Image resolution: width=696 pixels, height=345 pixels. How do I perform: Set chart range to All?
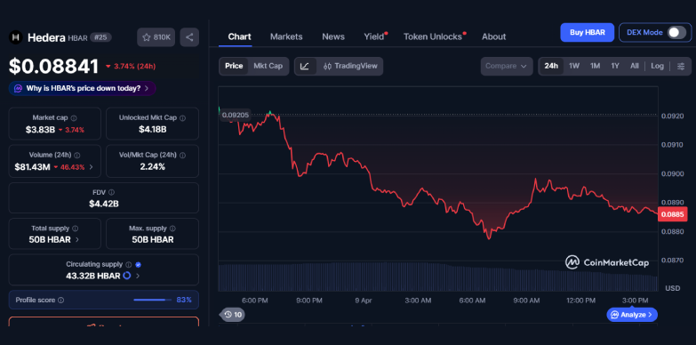coord(635,66)
